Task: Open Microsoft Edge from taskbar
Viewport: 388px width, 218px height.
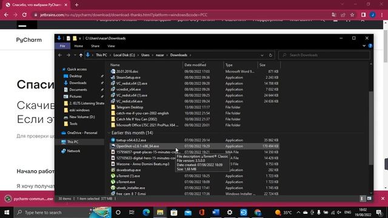Action: pyautogui.click(x=146, y=213)
